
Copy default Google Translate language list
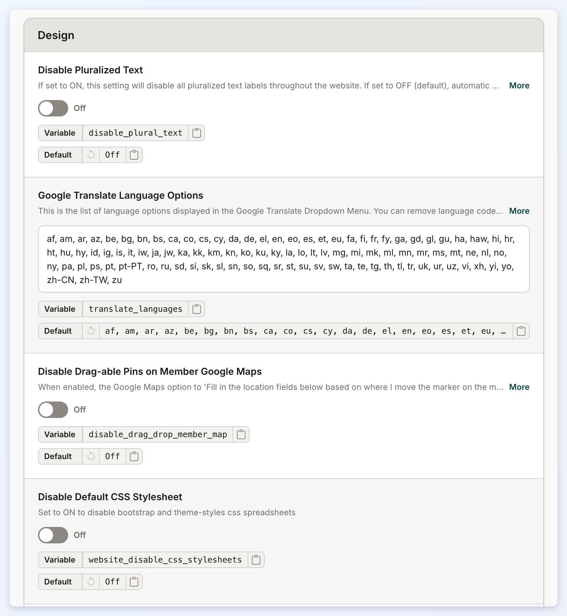521,331
